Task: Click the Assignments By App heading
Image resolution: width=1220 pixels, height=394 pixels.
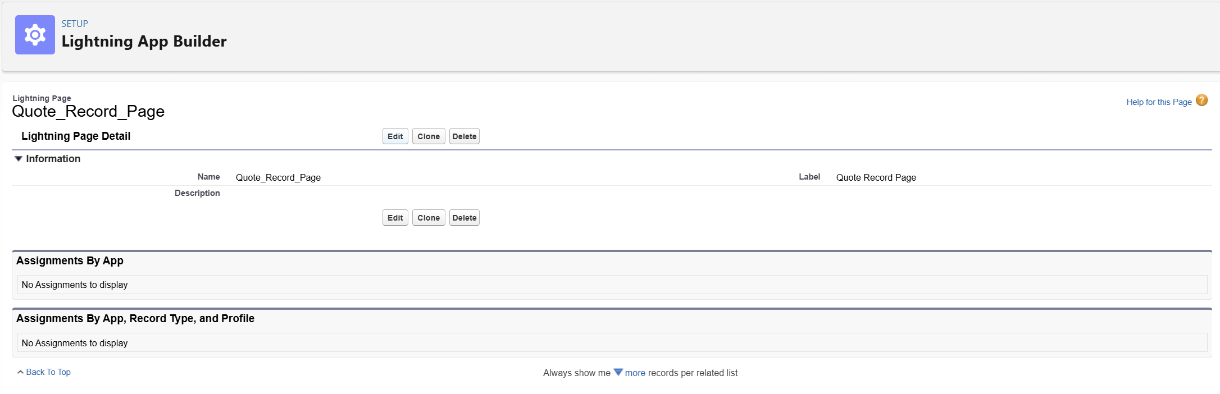Action: pos(70,260)
